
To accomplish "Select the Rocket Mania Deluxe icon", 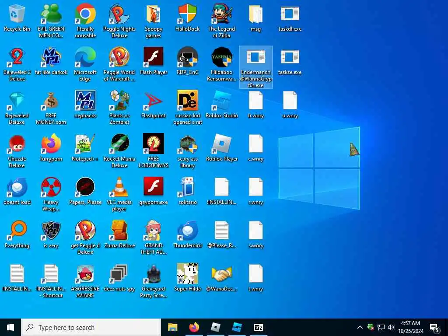I will coord(119,144).
